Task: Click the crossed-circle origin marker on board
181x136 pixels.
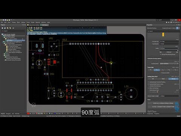Action: [34, 105]
